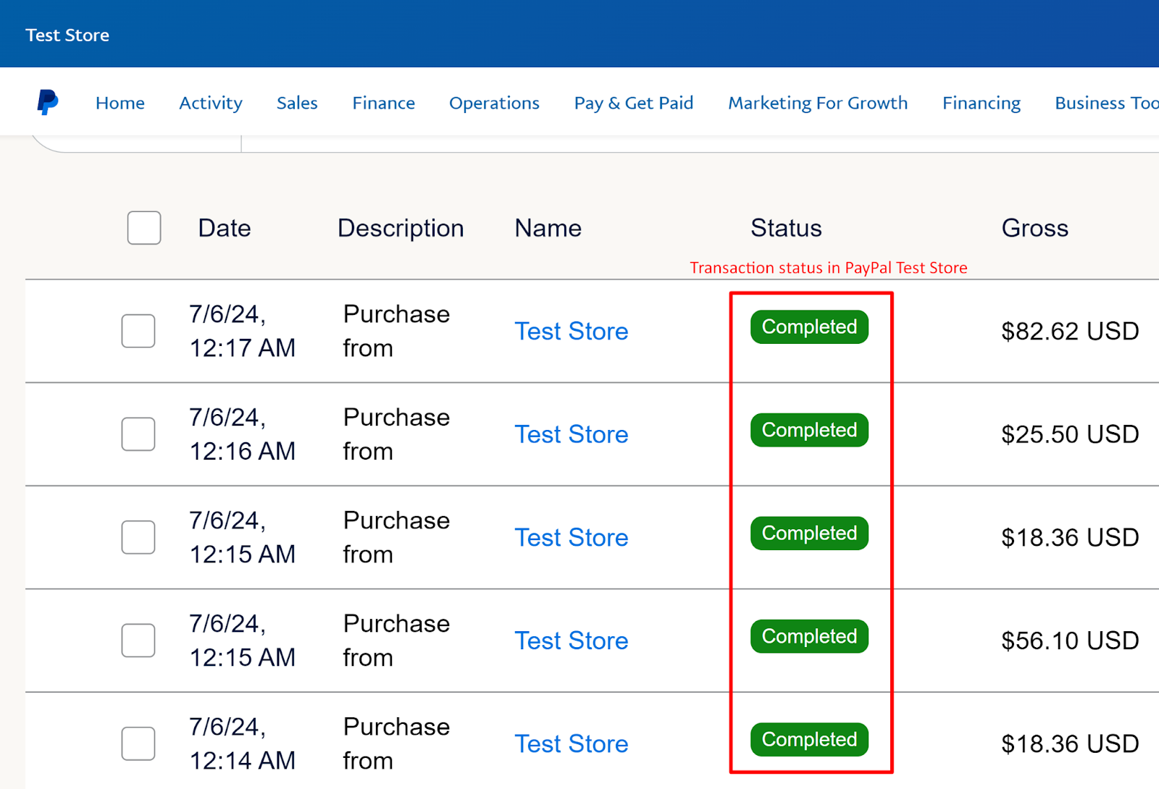The height and width of the screenshot is (789, 1159).
Task: Open Test Store link for $25.50 transaction
Action: [x=572, y=434]
